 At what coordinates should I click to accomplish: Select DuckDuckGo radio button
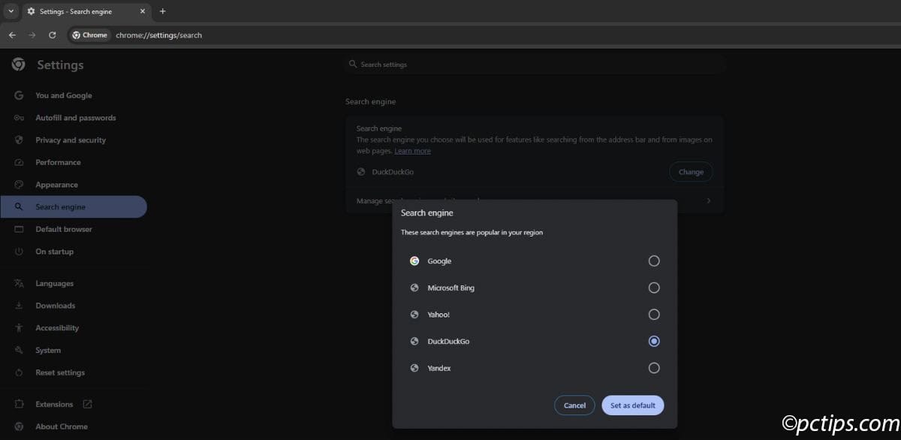(x=654, y=341)
